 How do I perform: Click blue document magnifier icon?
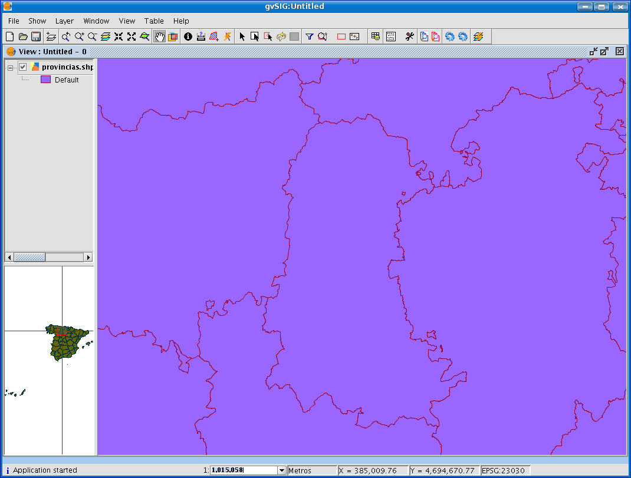(424, 37)
